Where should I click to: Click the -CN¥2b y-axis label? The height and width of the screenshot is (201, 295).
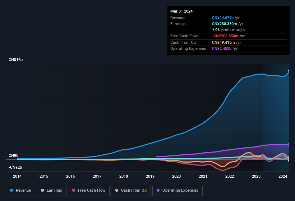15,167
